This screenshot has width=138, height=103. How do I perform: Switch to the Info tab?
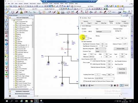82,23
